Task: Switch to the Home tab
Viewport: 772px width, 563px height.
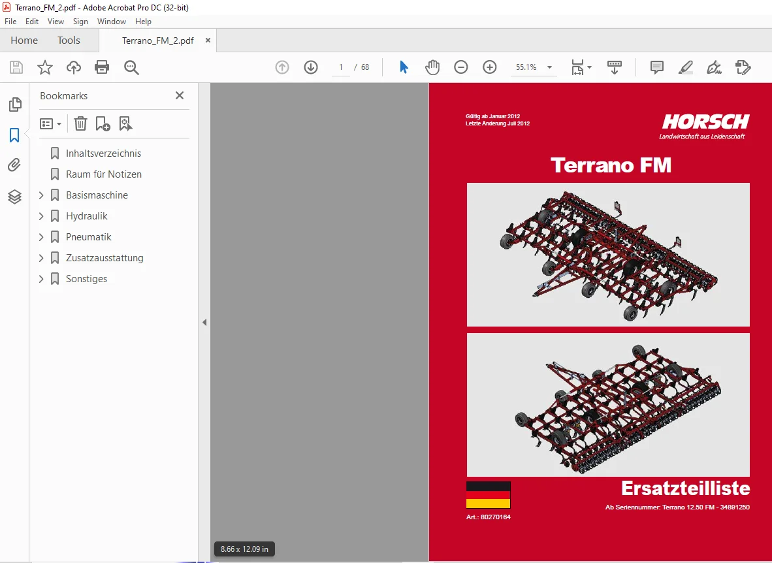Action: [x=24, y=40]
